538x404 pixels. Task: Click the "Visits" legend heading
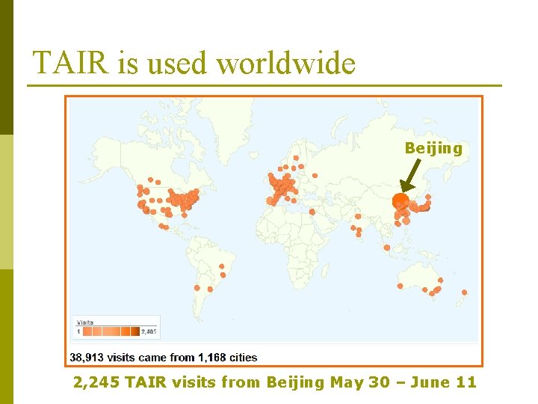[x=85, y=322]
